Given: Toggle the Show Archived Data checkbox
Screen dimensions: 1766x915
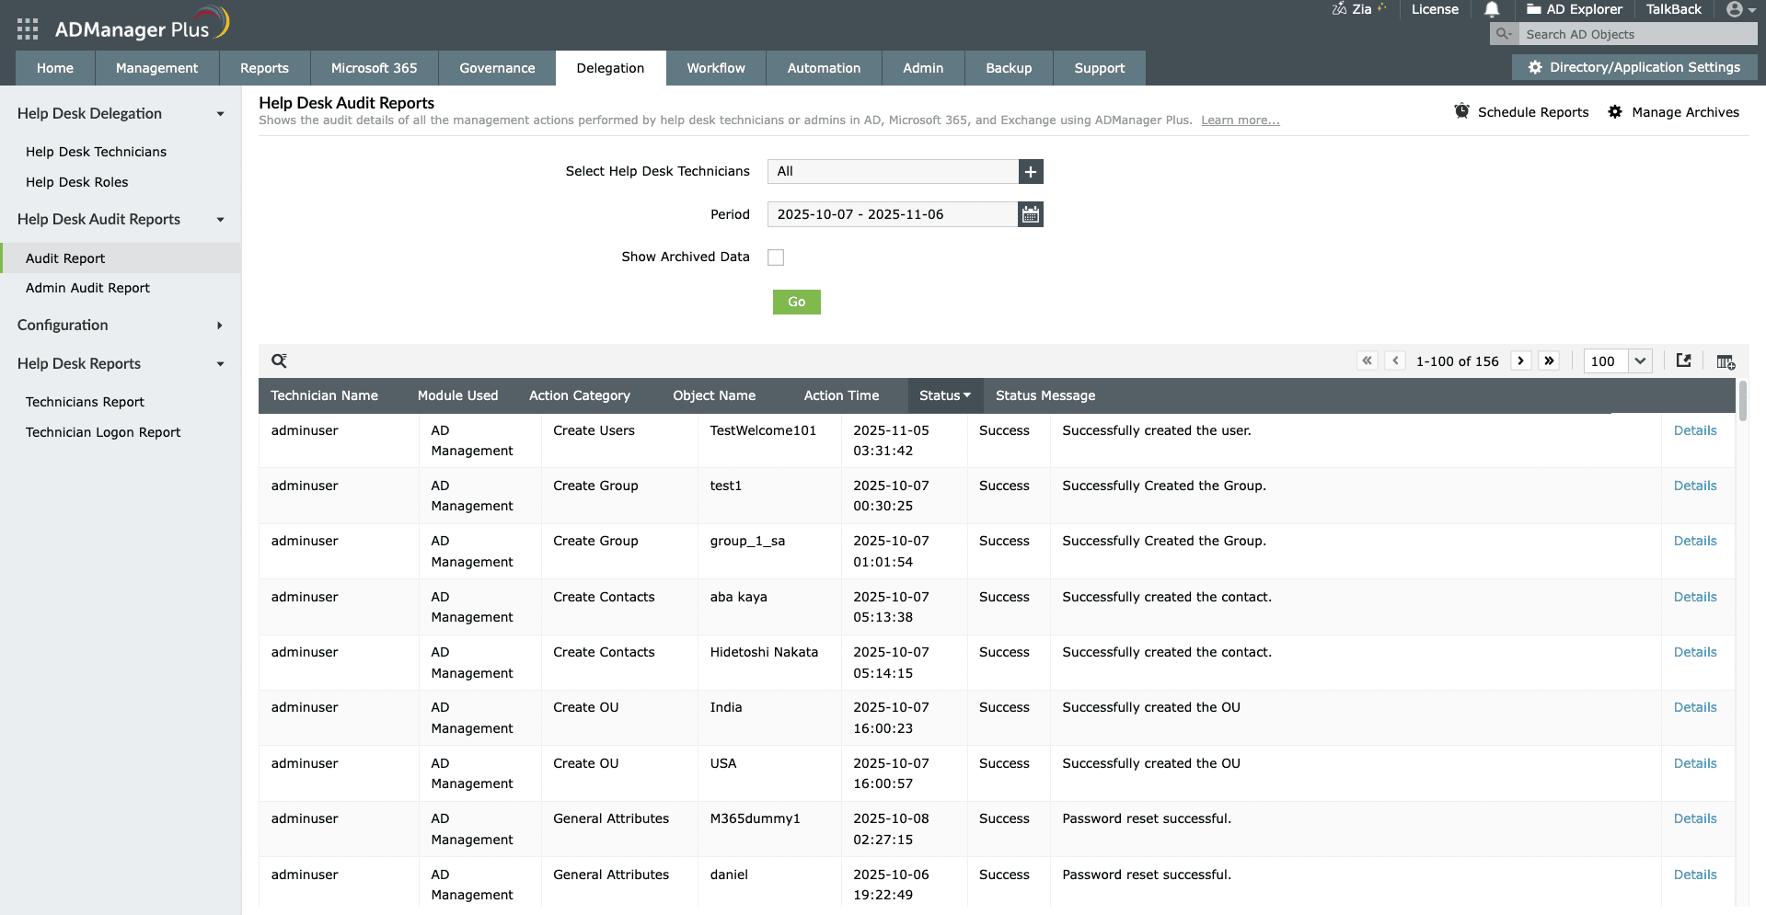Looking at the screenshot, I should tap(776, 257).
